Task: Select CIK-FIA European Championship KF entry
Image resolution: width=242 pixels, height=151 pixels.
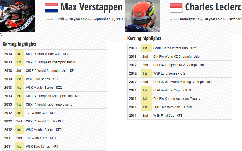Action: [x=55, y=62]
